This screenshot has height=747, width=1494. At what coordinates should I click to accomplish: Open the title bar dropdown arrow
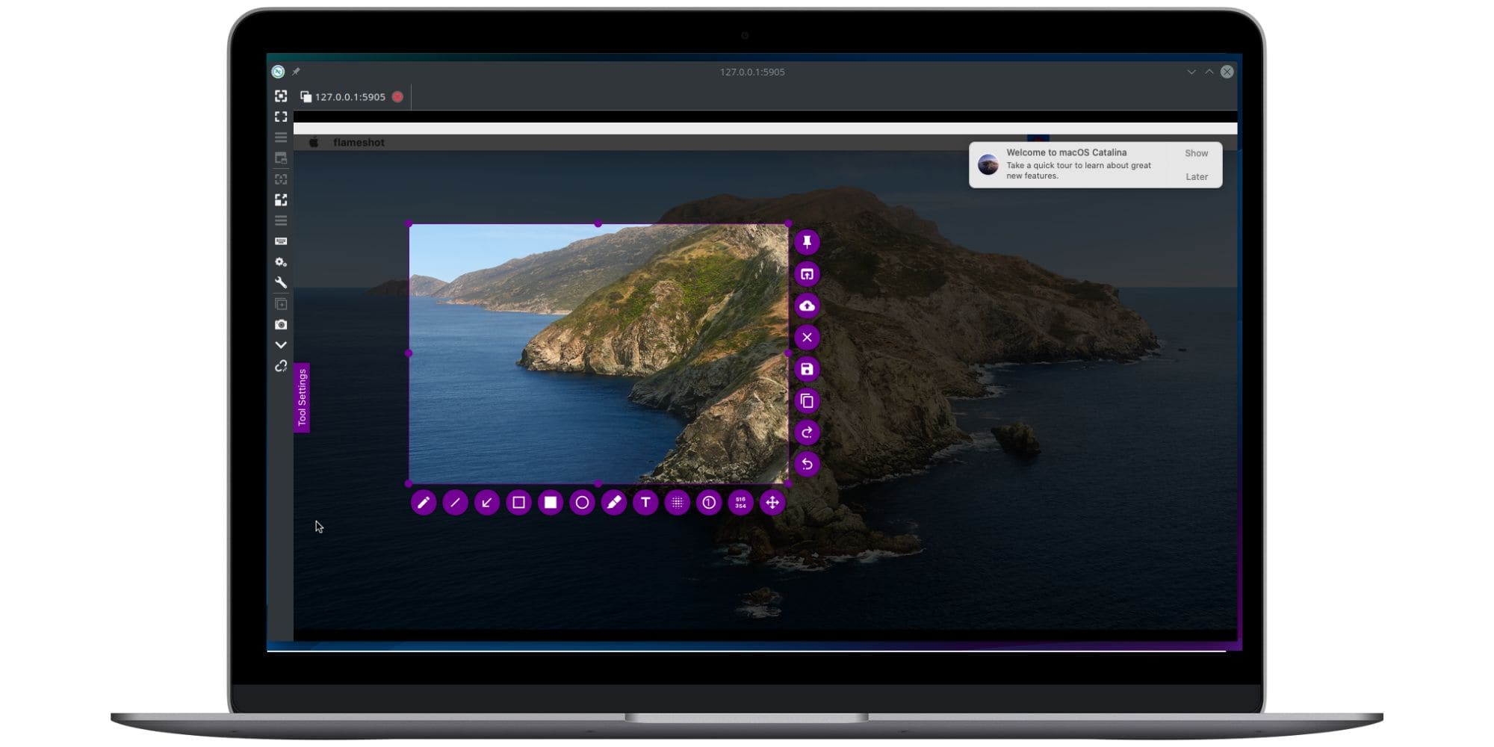[x=1189, y=72]
